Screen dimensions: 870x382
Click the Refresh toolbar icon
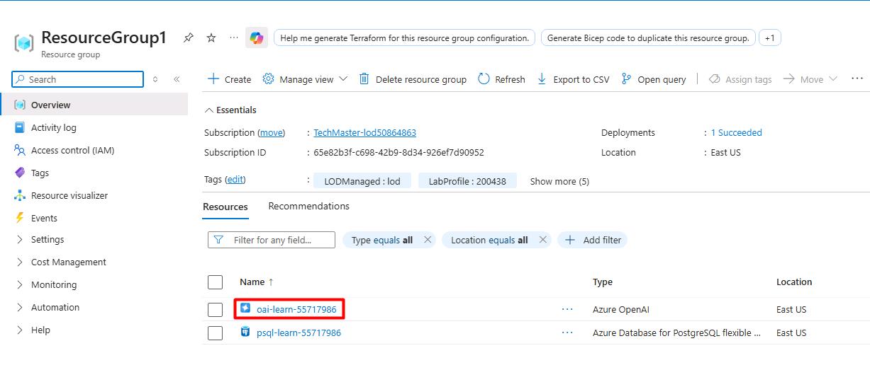[484, 79]
